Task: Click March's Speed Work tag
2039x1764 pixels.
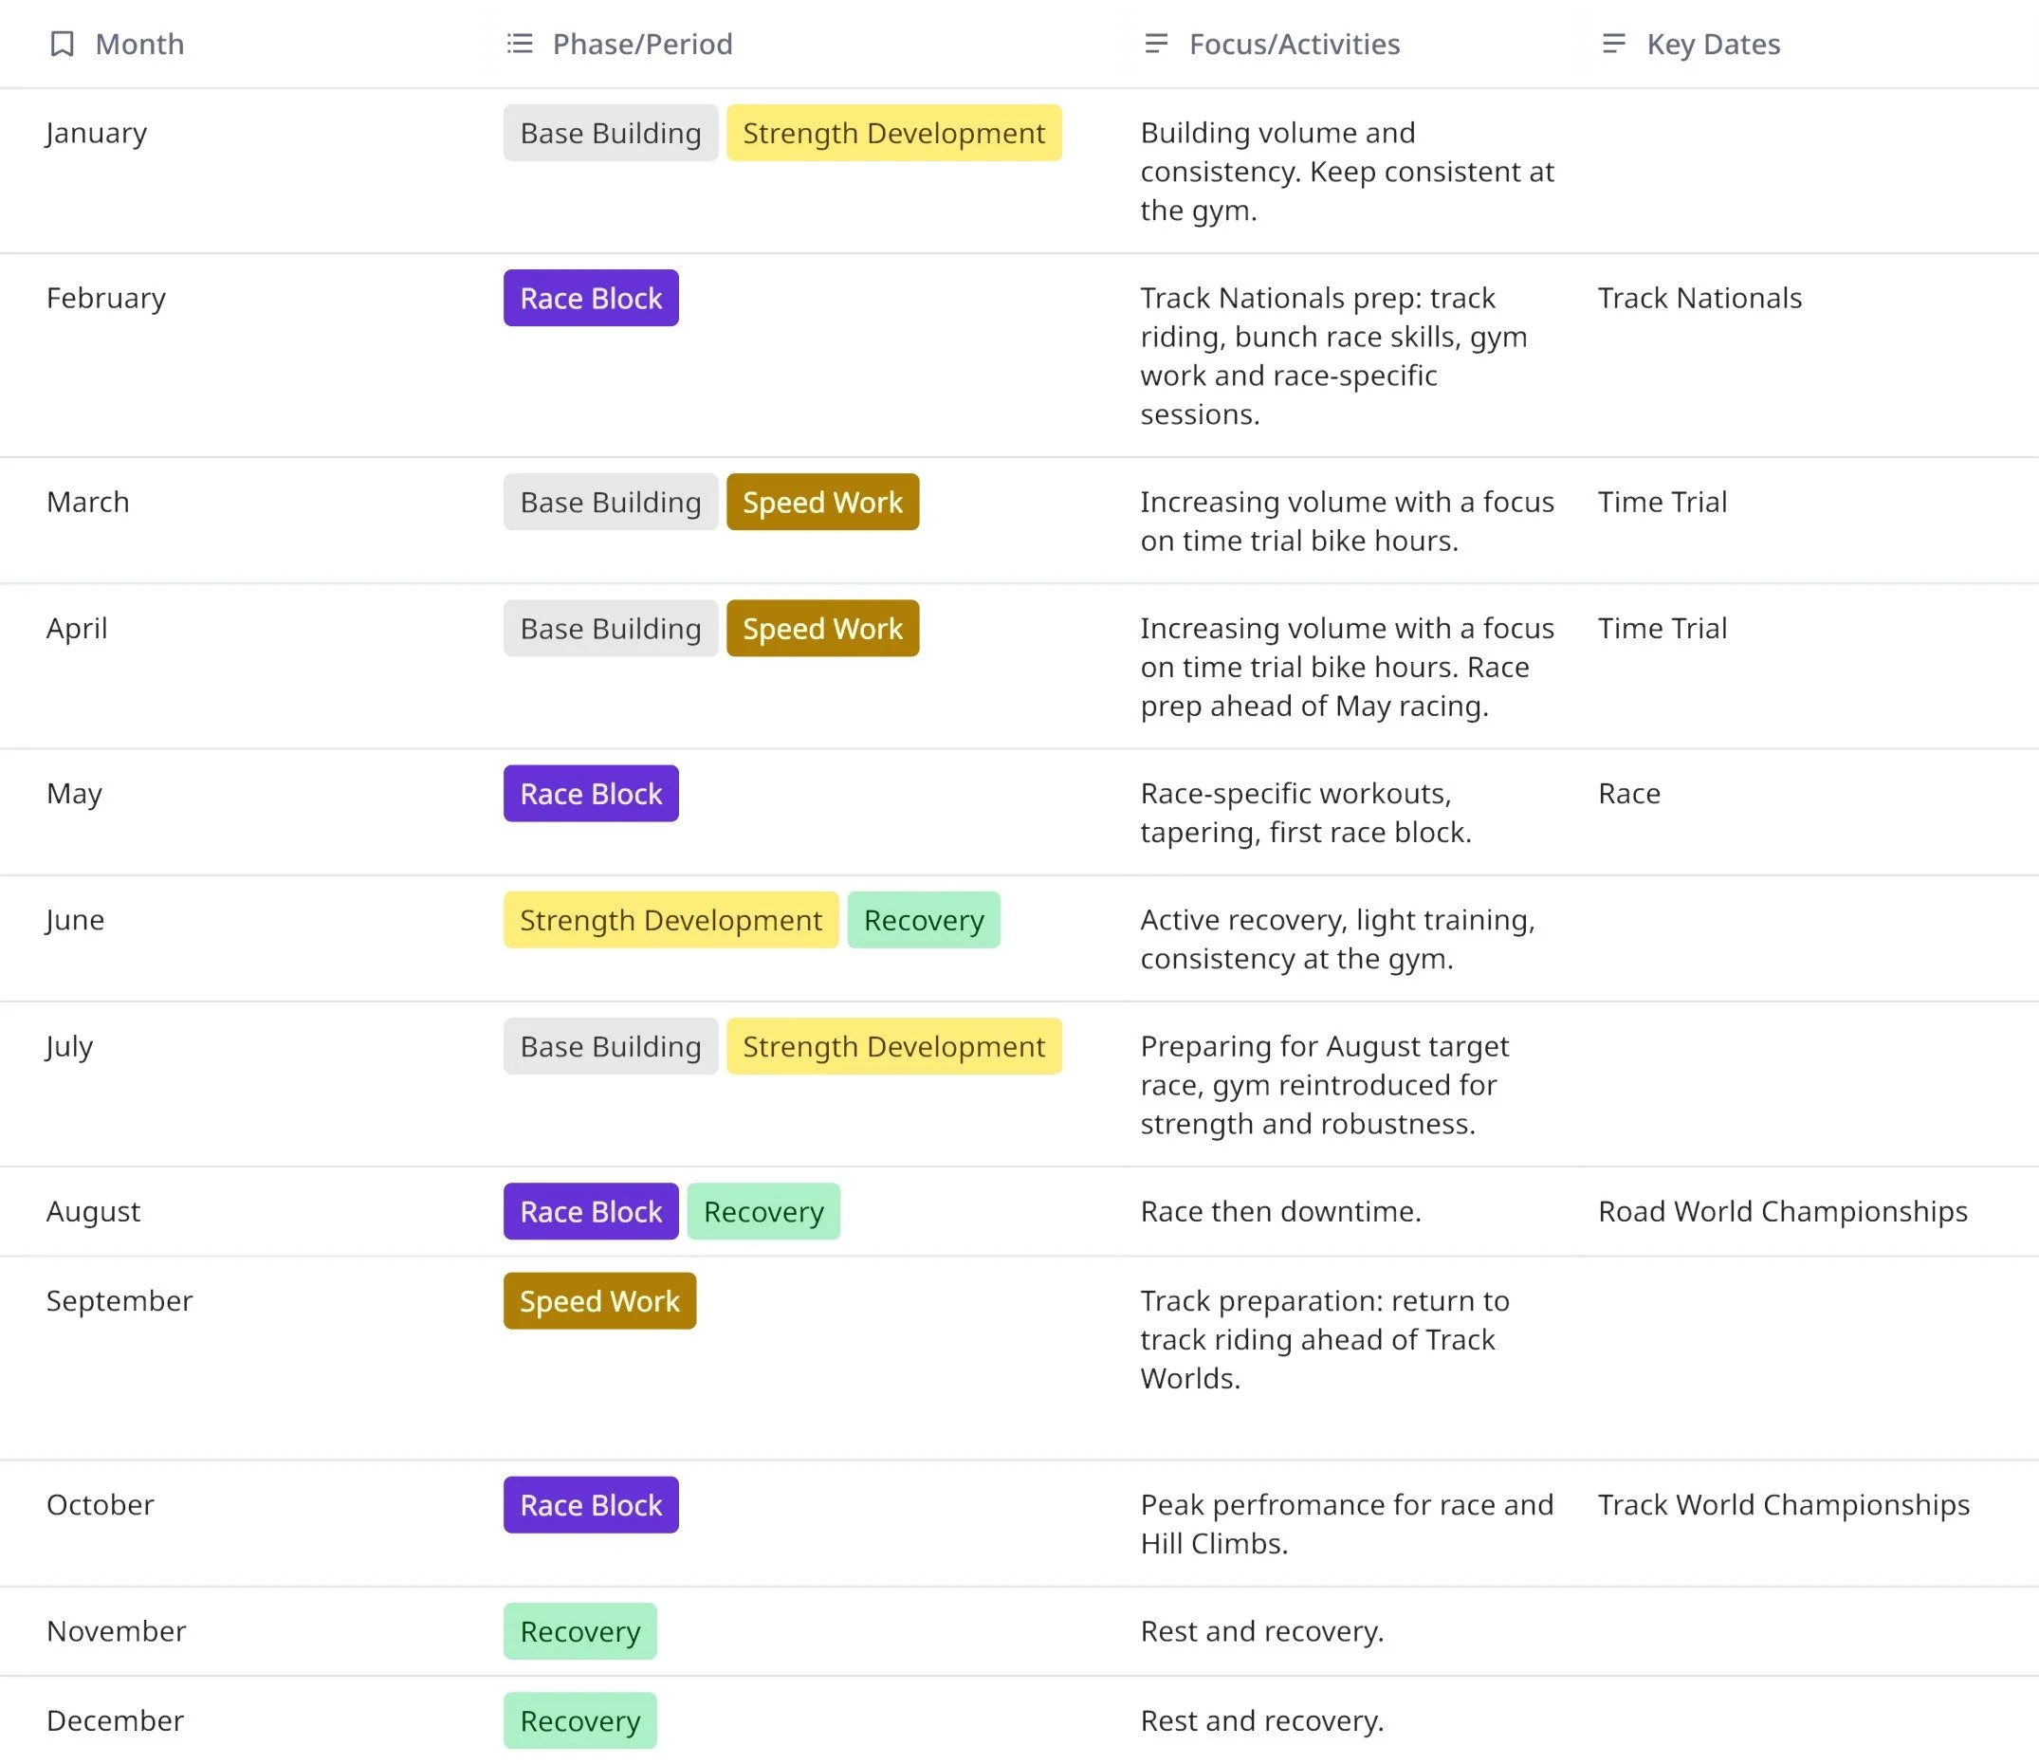Action: pyautogui.click(x=822, y=502)
